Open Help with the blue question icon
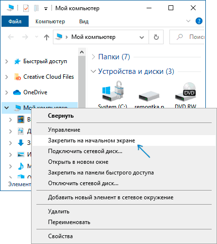Viewport: 217px width, 244px height. point(199,21)
